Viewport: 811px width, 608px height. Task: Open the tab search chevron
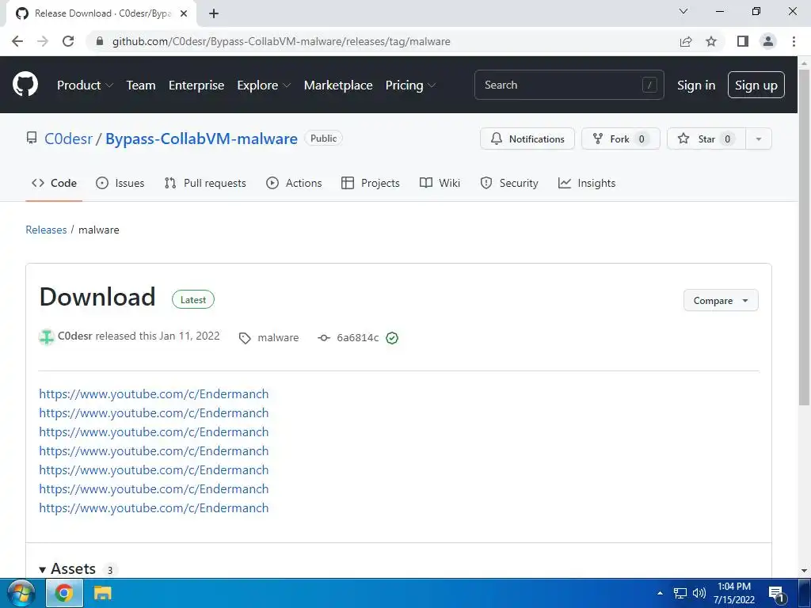pos(683,11)
